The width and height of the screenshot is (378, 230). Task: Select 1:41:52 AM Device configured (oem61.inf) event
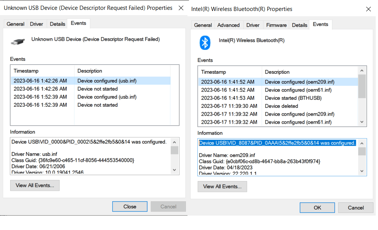(278, 90)
